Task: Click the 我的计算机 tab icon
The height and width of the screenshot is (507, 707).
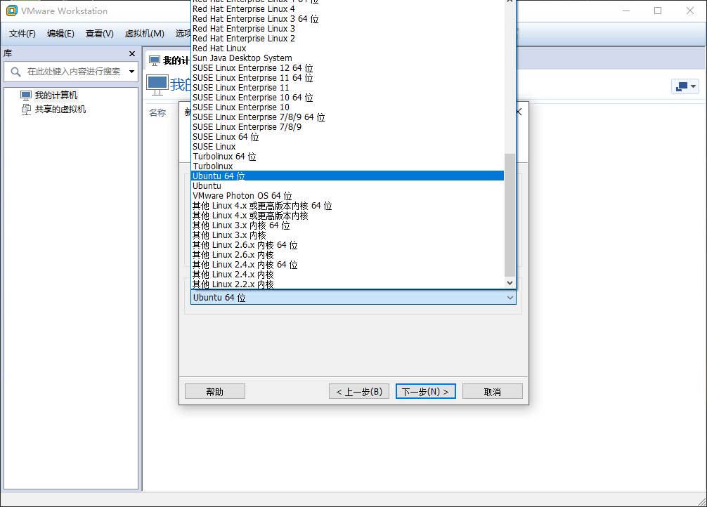Action: (x=155, y=60)
